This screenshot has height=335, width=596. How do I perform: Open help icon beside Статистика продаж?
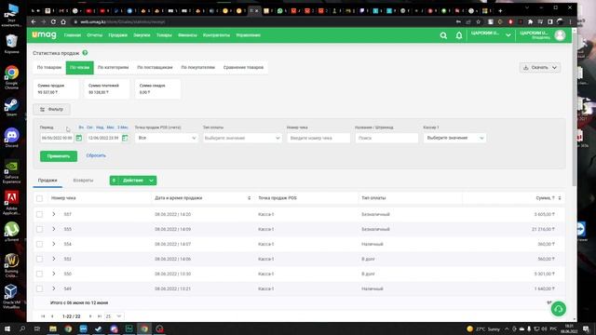pyautogui.click(x=85, y=53)
